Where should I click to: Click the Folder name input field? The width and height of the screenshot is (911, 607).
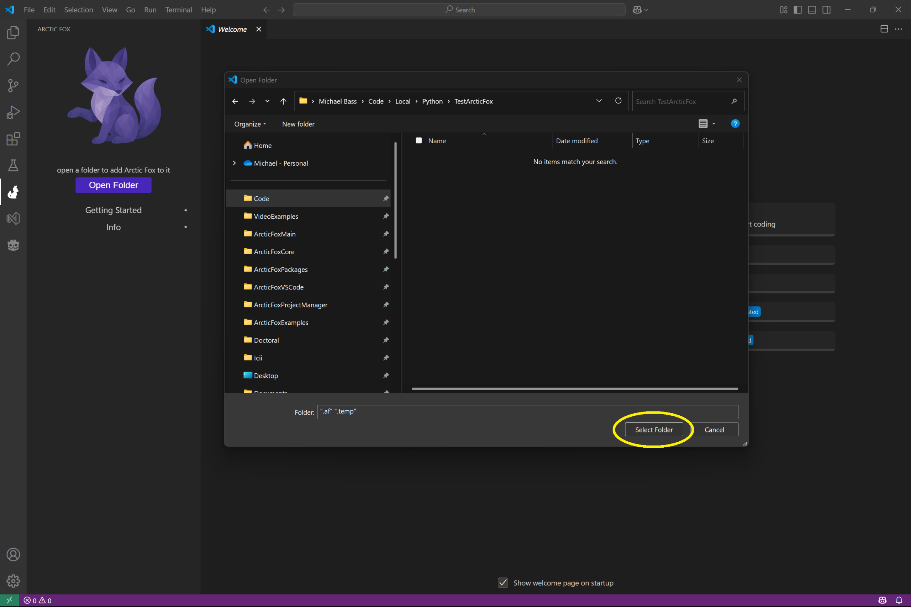[x=528, y=412]
